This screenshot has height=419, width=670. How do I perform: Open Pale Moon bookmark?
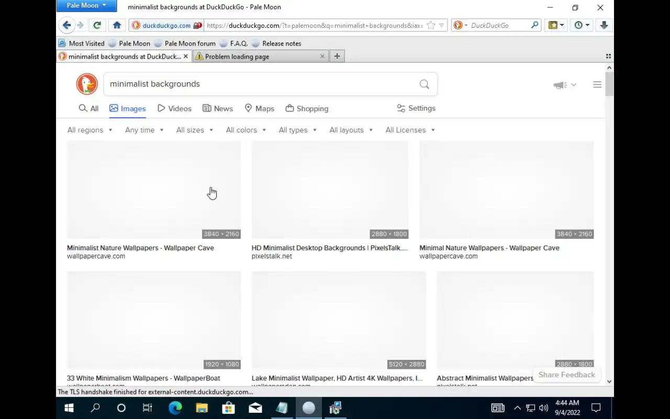click(x=129, y=43)
